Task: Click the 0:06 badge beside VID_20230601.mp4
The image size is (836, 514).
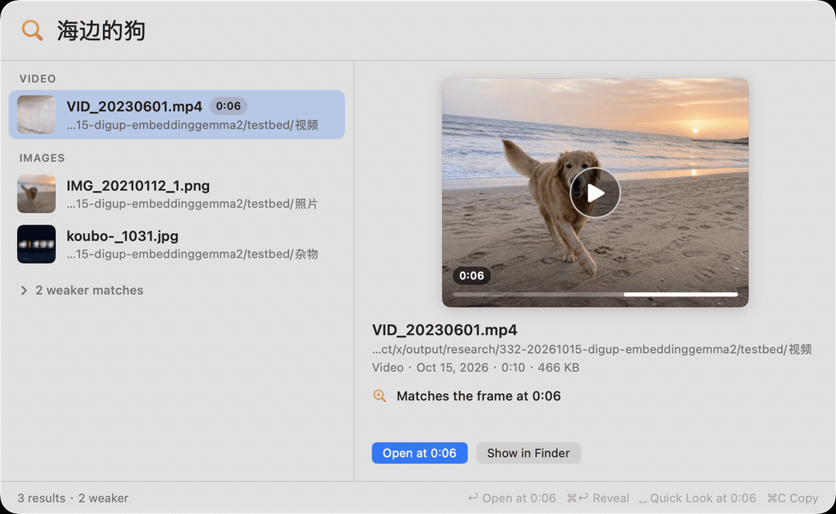Action: click(x=228, y=106)
